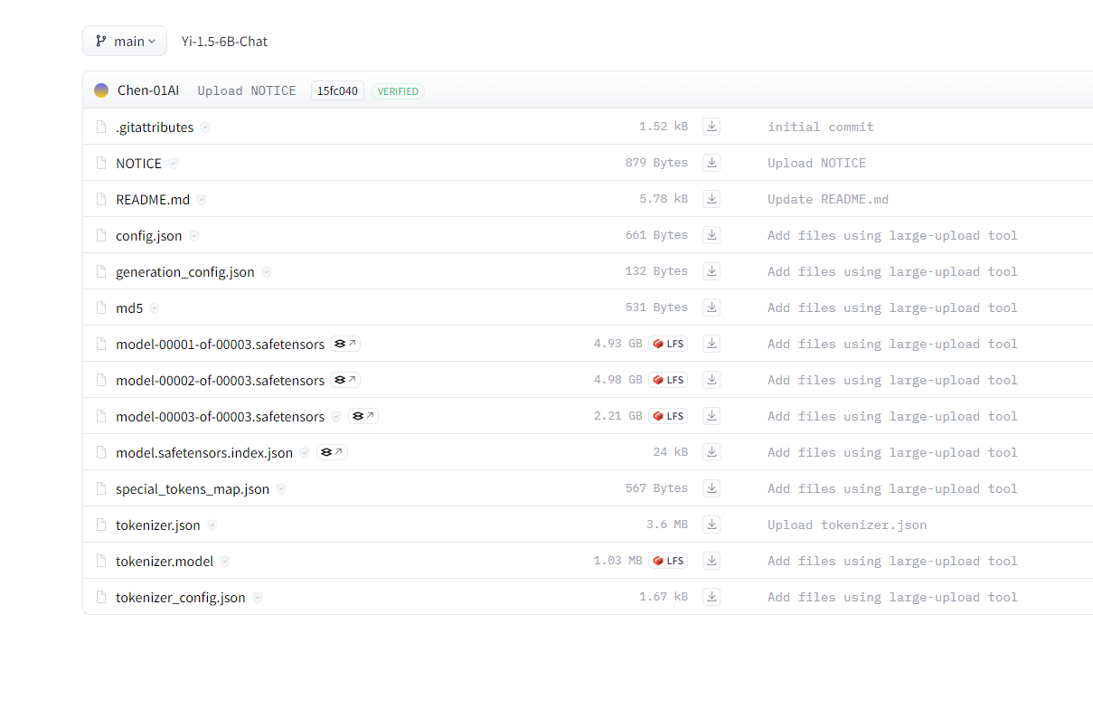Open the generation_config.json file
This screenshot has width=1093, height=709.
click(184, 271)
